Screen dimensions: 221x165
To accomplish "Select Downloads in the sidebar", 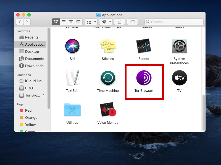I will pos(34,66).
